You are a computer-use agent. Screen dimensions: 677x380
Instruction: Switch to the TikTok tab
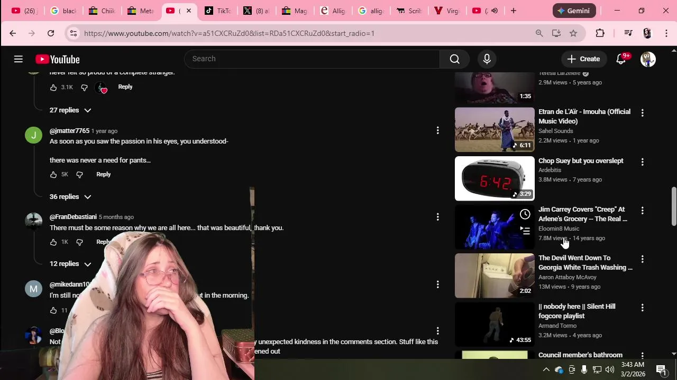tap(218, 11)
